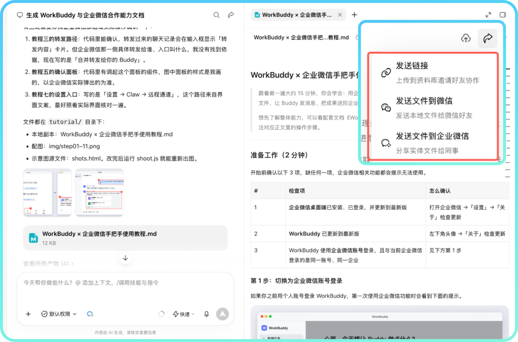Toggle the right sidebar panel icon
Image resolution: width=518 pixels, height=342 pixels.
point(503,15)
